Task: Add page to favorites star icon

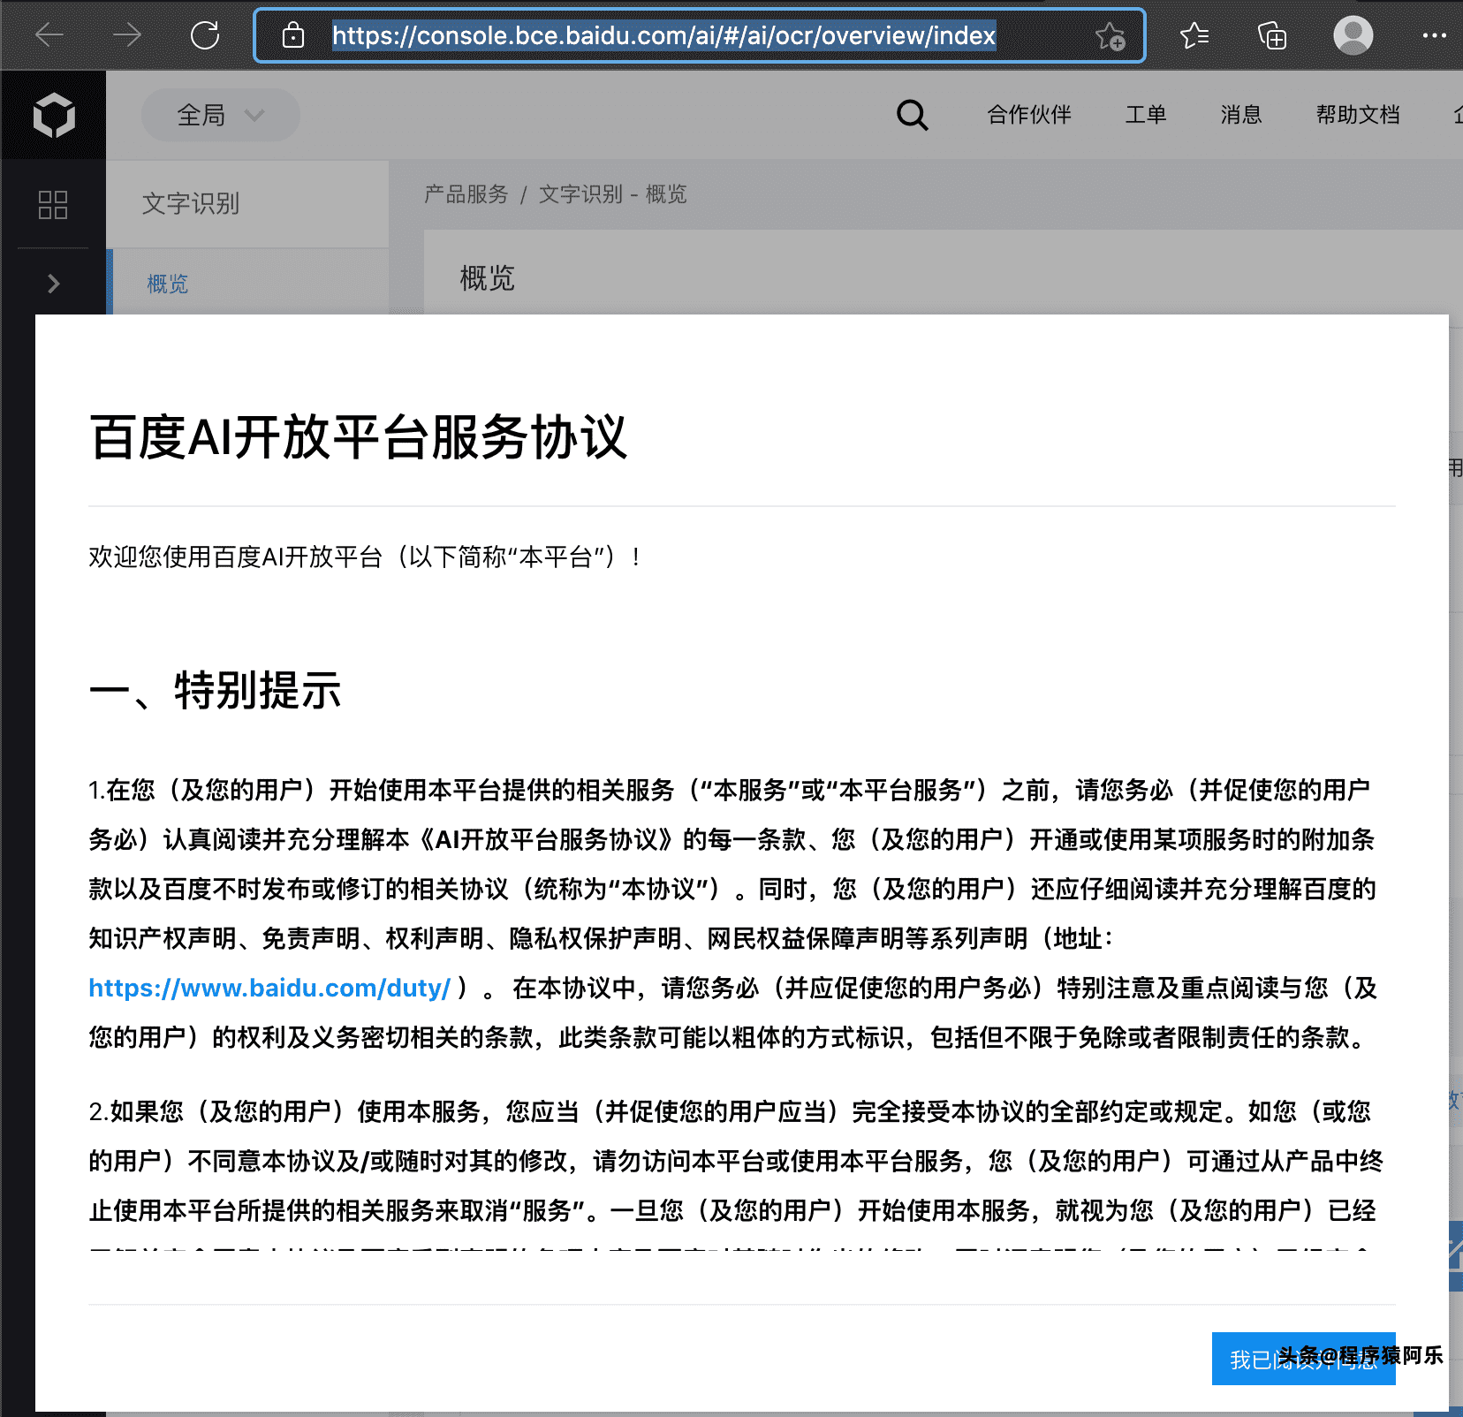Action: [x=1110, y=36]
